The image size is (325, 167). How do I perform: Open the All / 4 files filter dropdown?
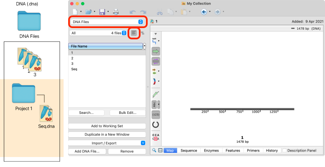pyautogui.click(x=99, y=33)
